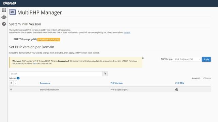The height and width of the screenshot is (122, 218).
Task: Open the help question mark icon
Action: tap(4, 24)
